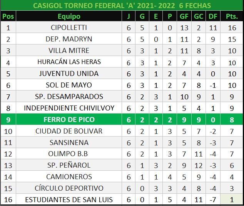This screenshot has width=244, height=206.
Task: Click the CIPOLLETTI team cell
Action: [x=69, y=28]
